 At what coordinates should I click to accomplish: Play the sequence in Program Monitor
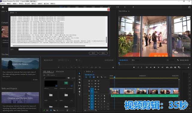[x=154, y=67]
